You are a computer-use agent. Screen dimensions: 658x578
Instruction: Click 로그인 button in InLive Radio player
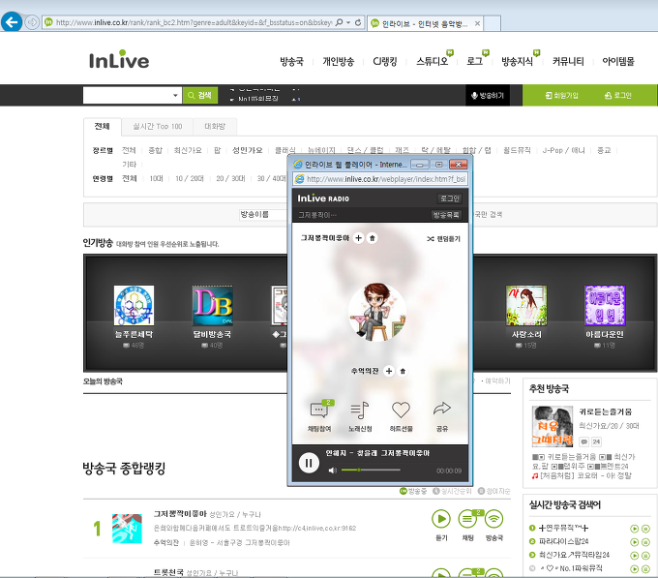[449, 198]
